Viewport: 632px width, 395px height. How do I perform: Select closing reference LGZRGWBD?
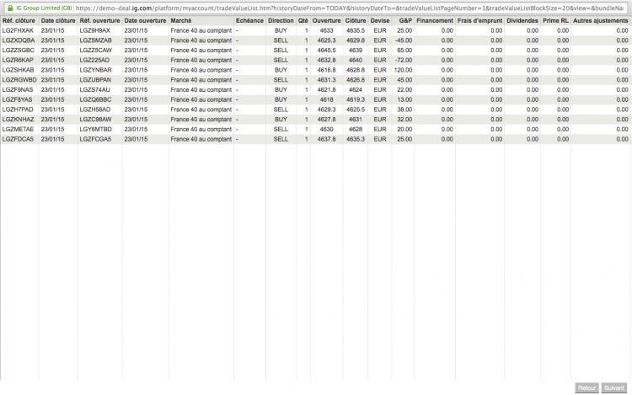pyautogui.click(x=19, y=80)
